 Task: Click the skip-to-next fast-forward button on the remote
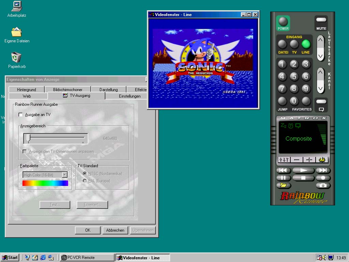(323, 171)
